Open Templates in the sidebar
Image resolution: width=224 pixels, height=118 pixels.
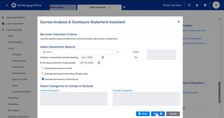[x=13, y=104]
